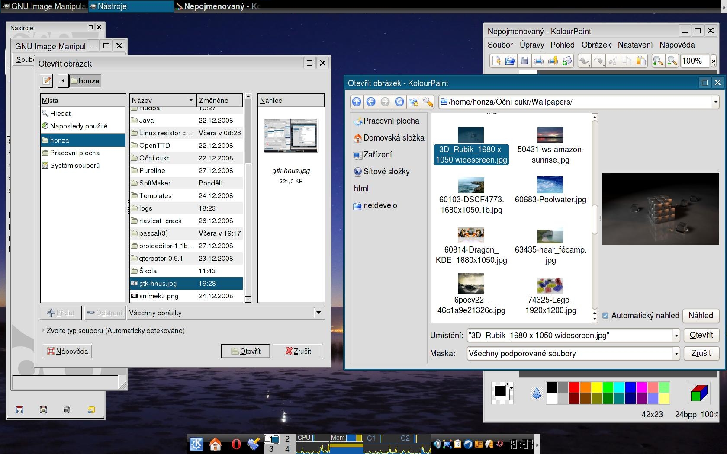Viewport: 727px width, 454px height.
Task: Click transparent color pyramid icon
Action: (x=537, y=393)
